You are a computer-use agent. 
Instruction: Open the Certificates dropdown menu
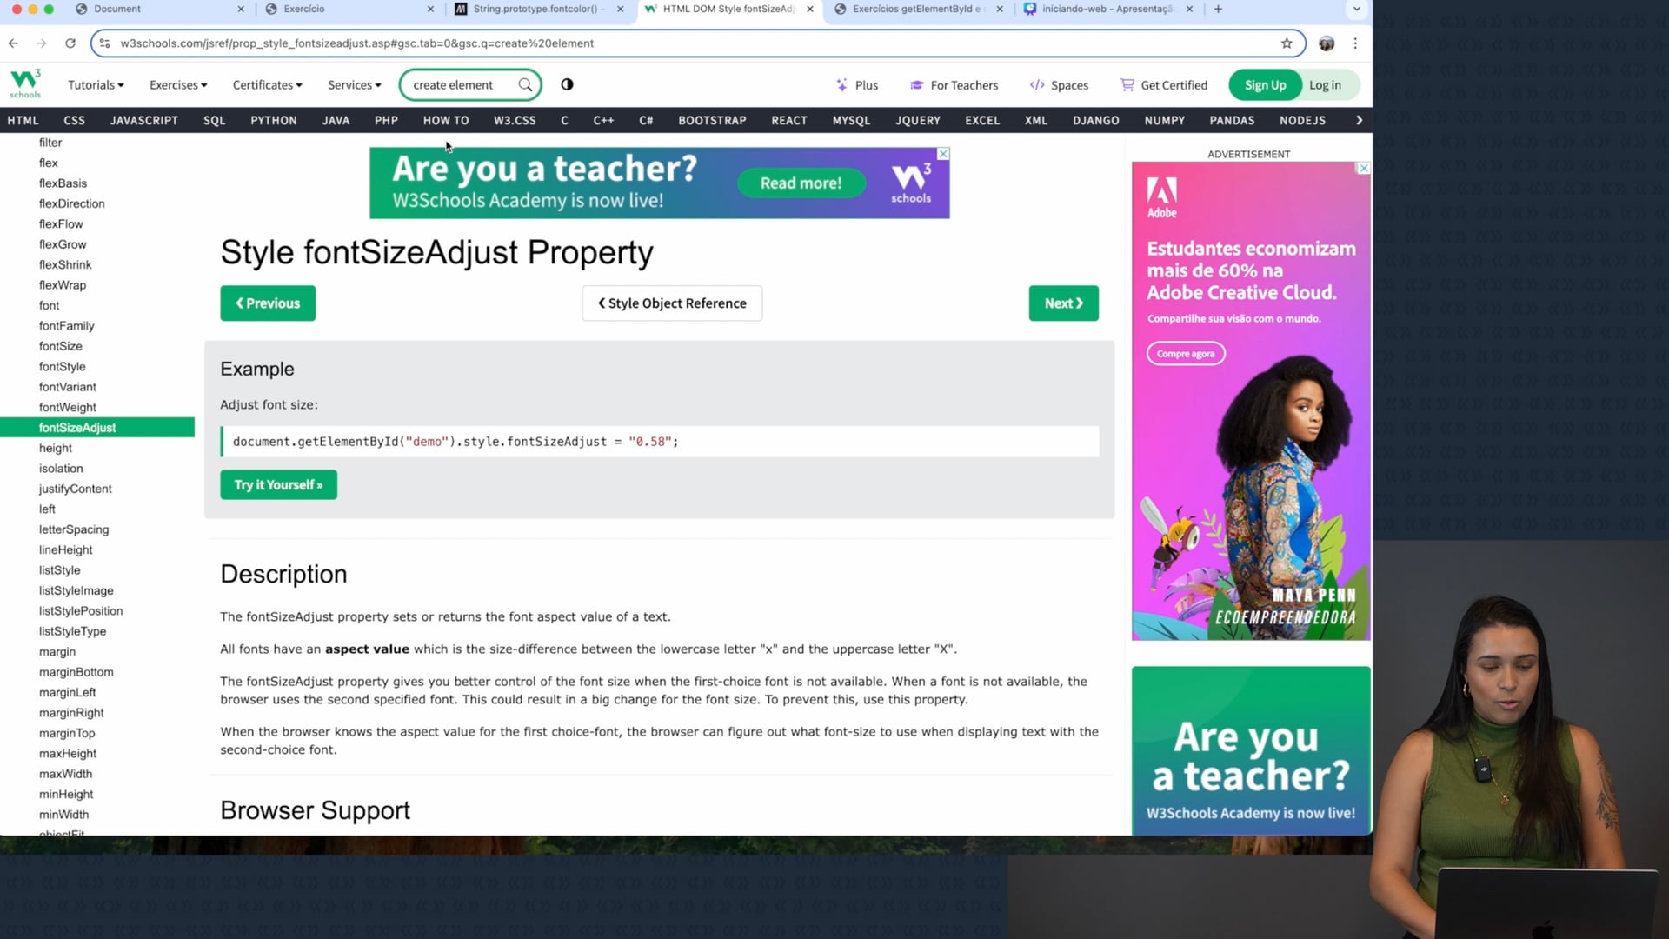[267, 85]
